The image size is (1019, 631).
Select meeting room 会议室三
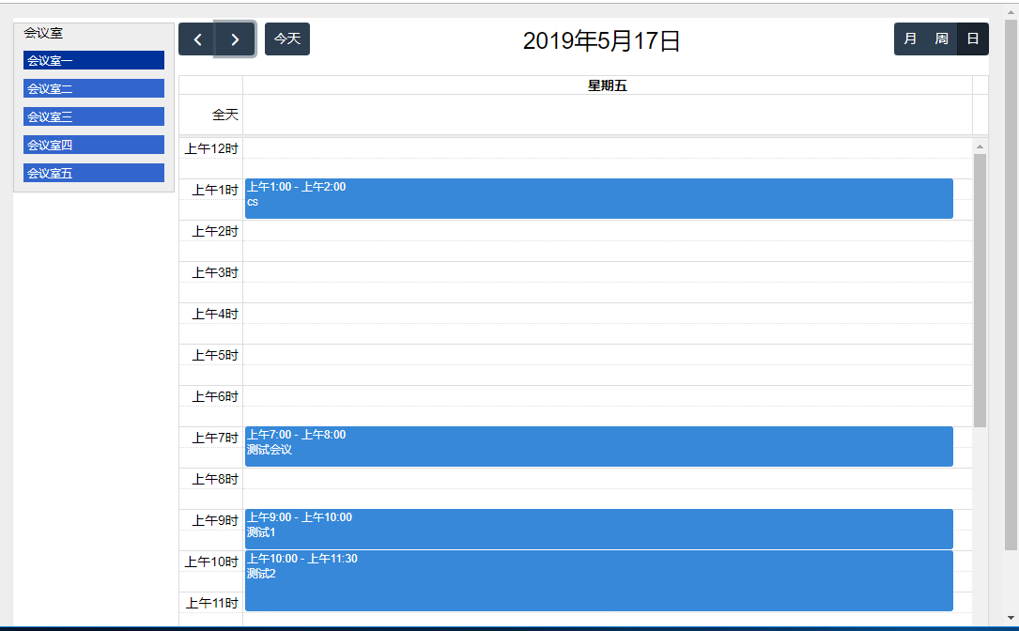point(93,115)
